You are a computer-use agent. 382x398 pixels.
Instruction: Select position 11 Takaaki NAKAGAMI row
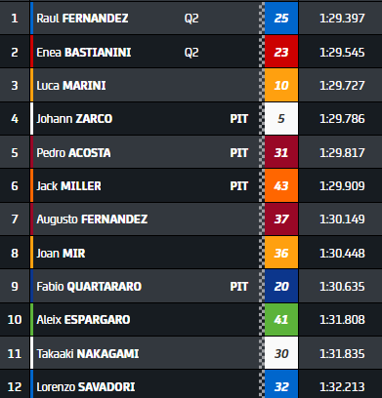pyautogui.click(x=191, y=353)
